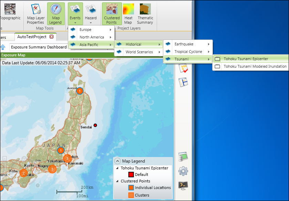Open the console monitor sidebar icon
289x201 pixels.
pos(183,186)
